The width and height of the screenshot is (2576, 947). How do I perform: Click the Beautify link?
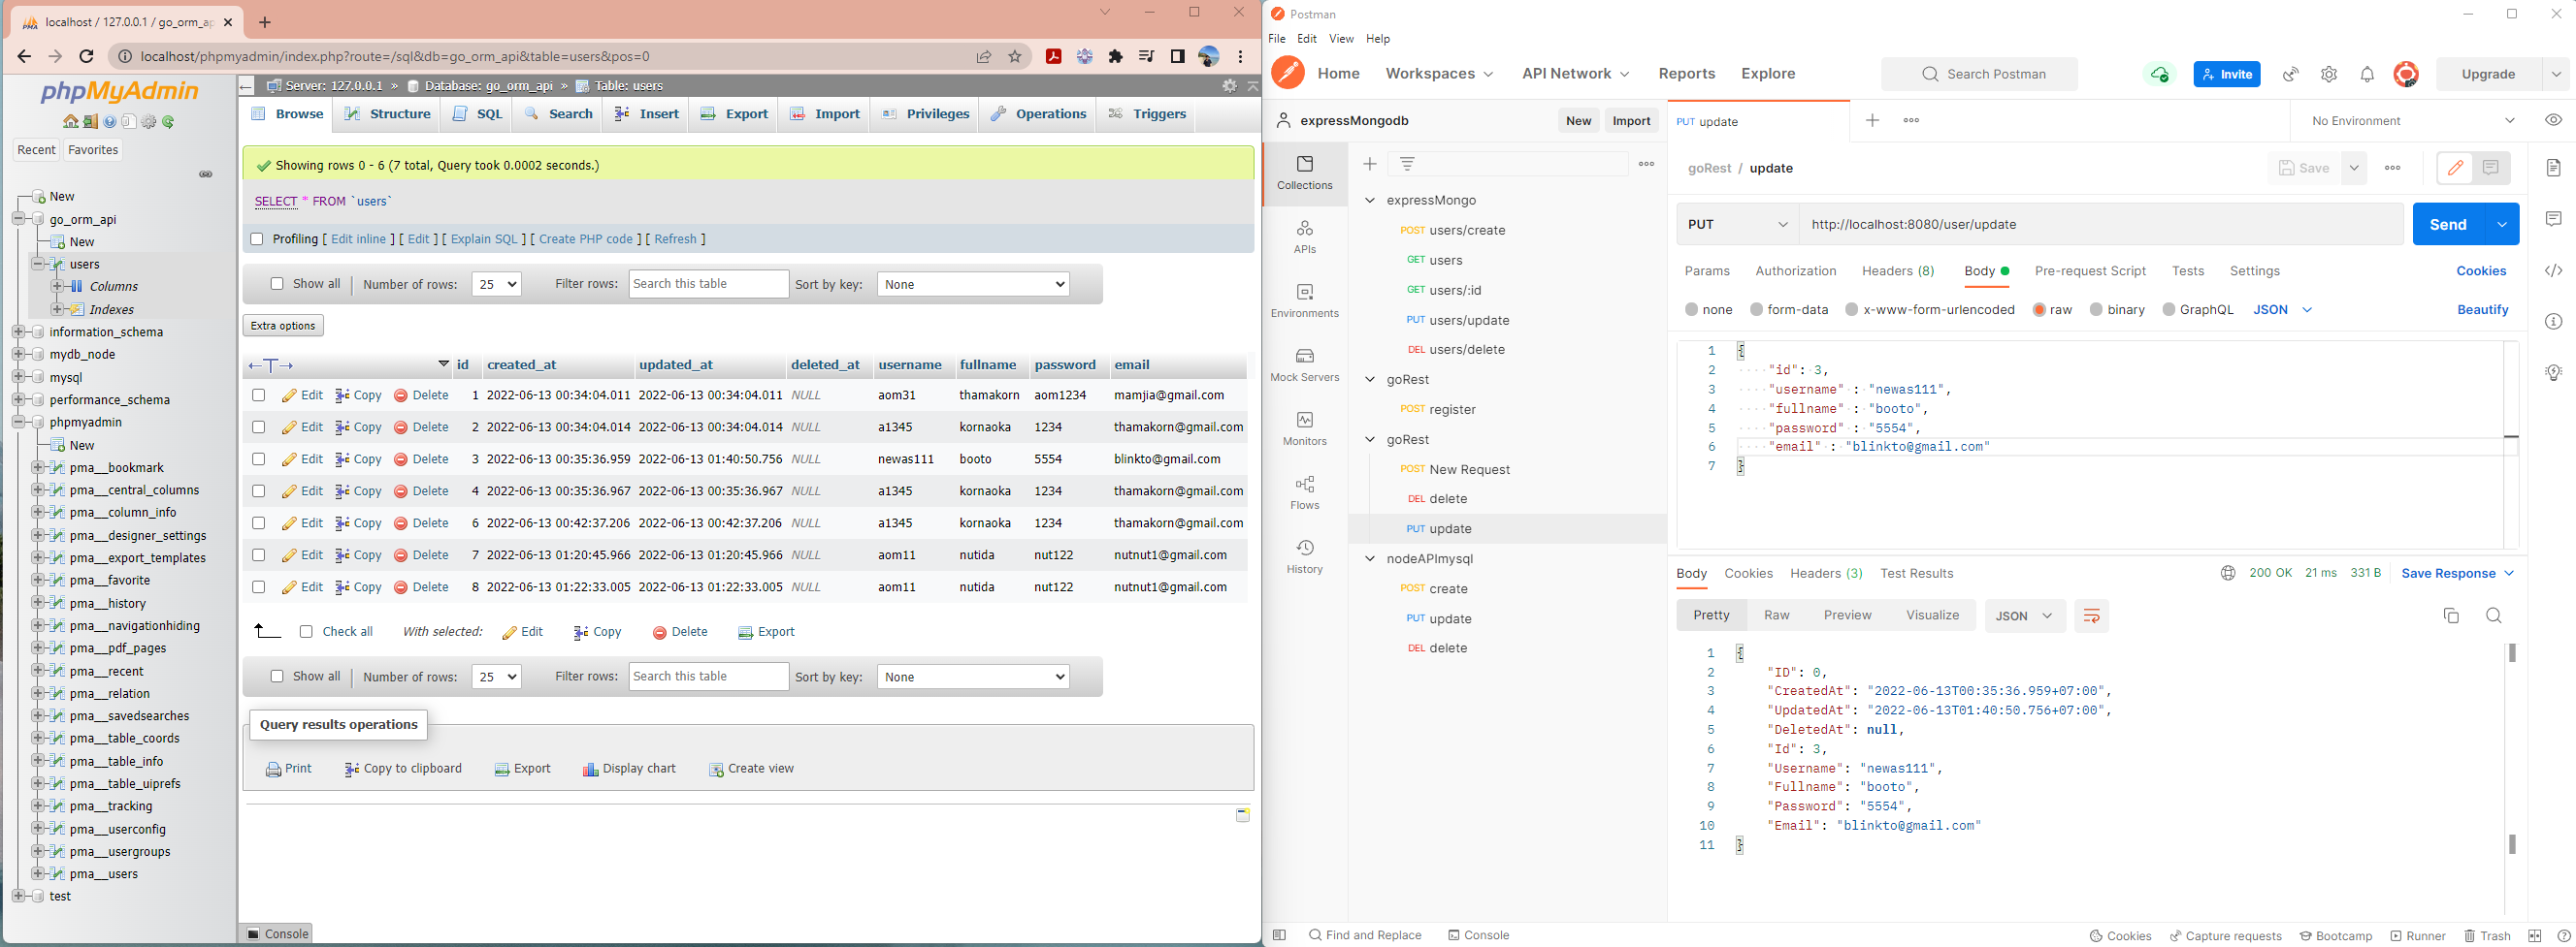tap(2482, 309)
